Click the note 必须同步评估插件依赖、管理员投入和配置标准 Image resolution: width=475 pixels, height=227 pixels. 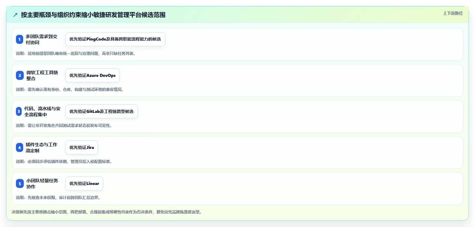[64, 162]
